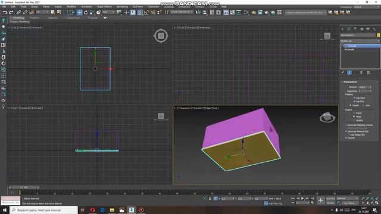Click Top viewport ViewCube
Image resolution: width=381 pixels, height=214 pixels.
tap(161, 36)
